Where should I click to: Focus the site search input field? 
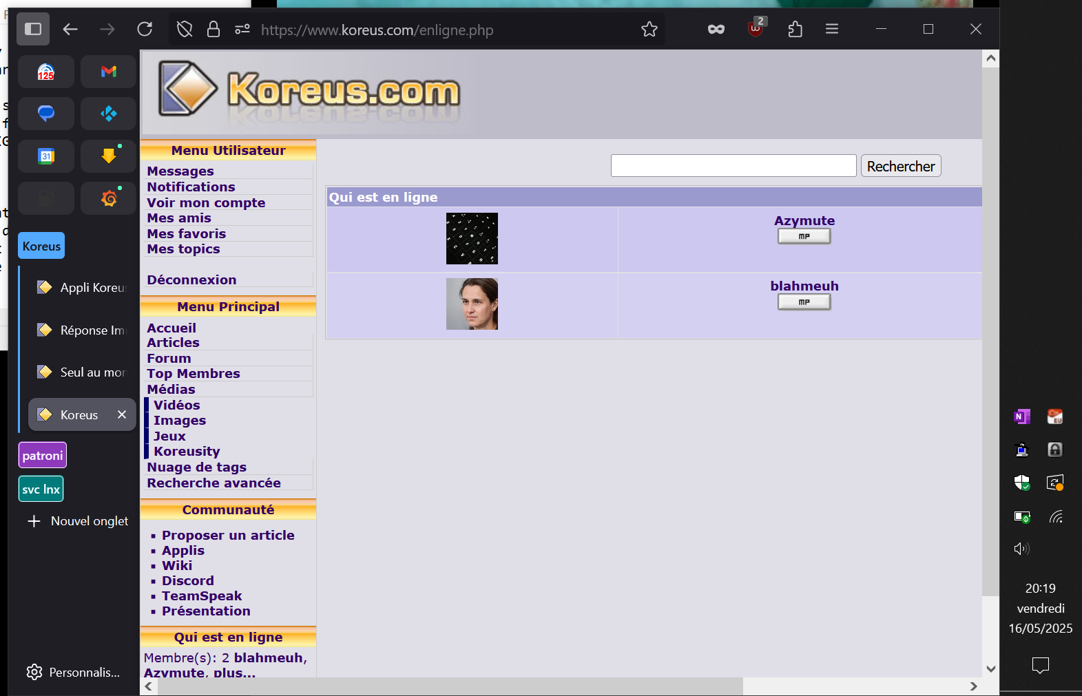coord(734,166)
